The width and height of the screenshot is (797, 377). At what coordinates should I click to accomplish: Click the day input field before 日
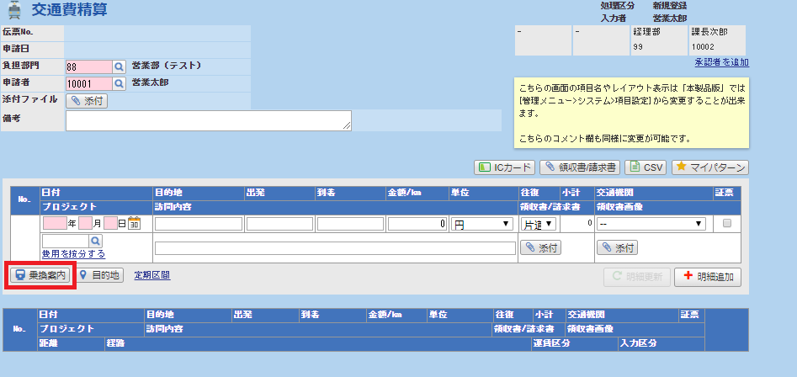(x=110, y=223)
